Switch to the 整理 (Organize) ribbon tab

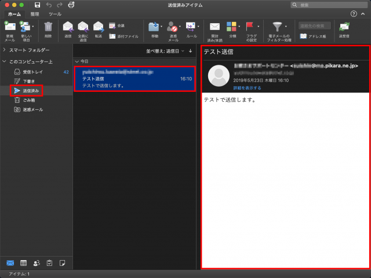click(x=35, y=14)
